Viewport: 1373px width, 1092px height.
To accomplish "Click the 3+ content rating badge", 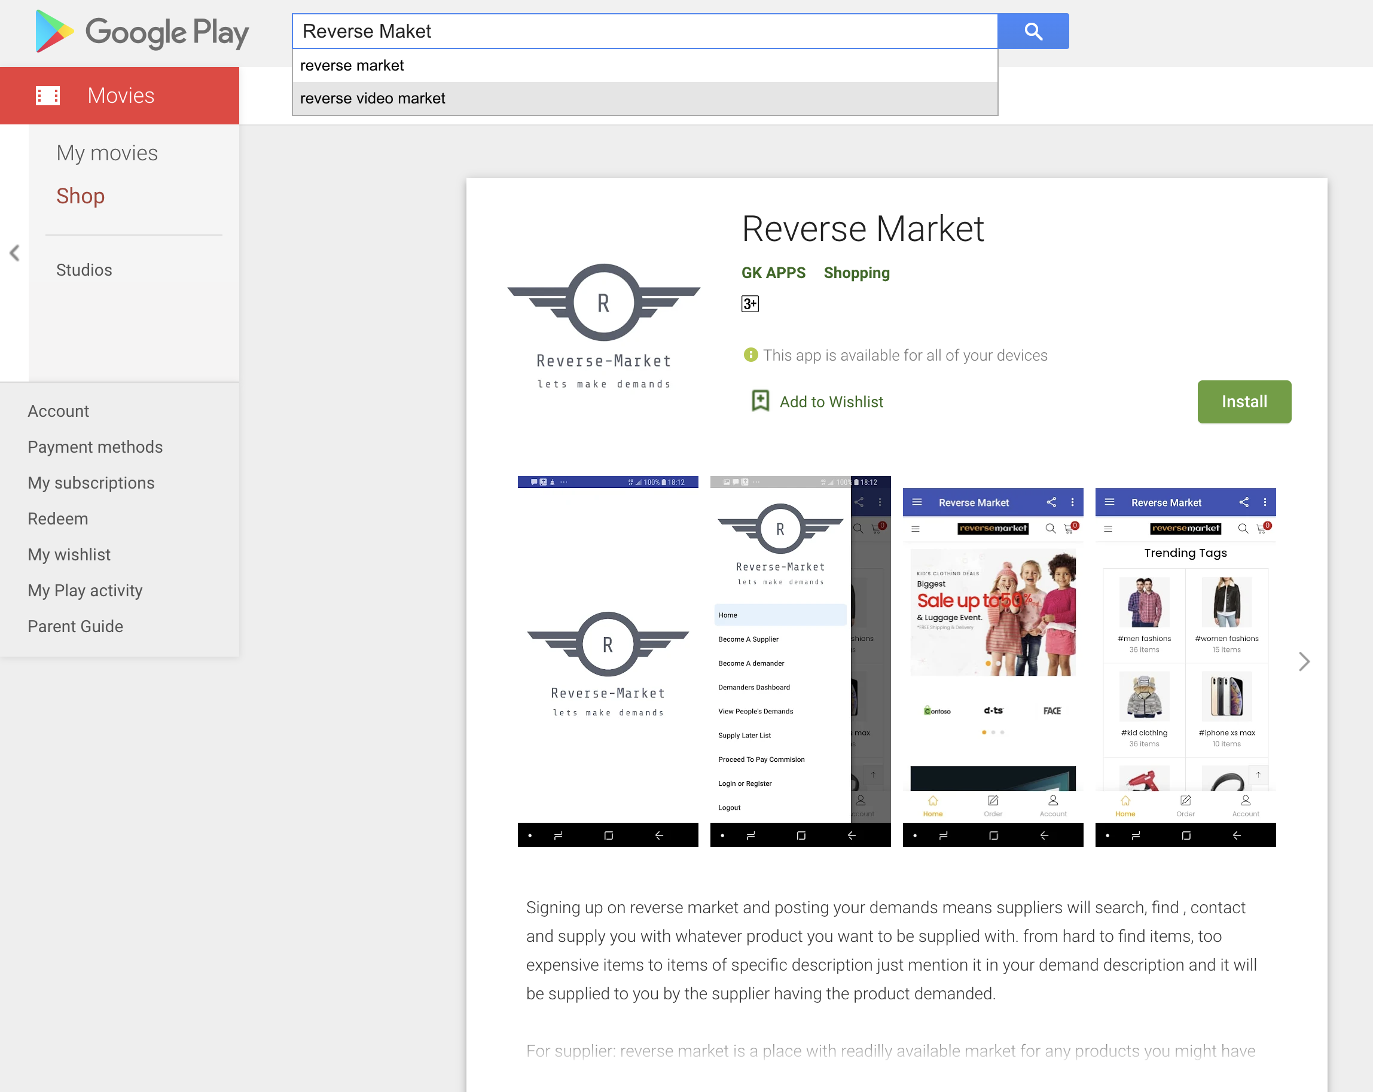I will coord(749,304).
